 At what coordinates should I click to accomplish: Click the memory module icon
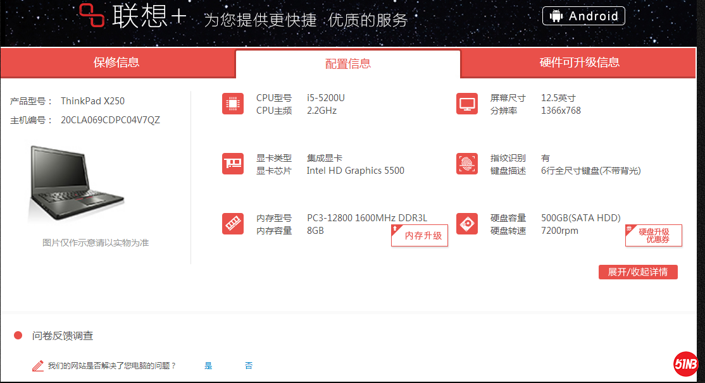point(233,224)
